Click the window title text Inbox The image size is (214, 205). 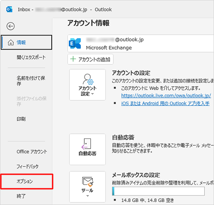pyautogui.click(x=24, y=9)
